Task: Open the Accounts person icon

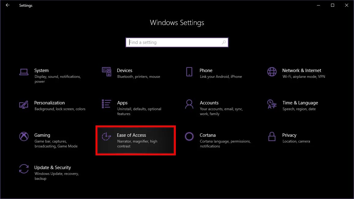Action: (x=189, y=104)
